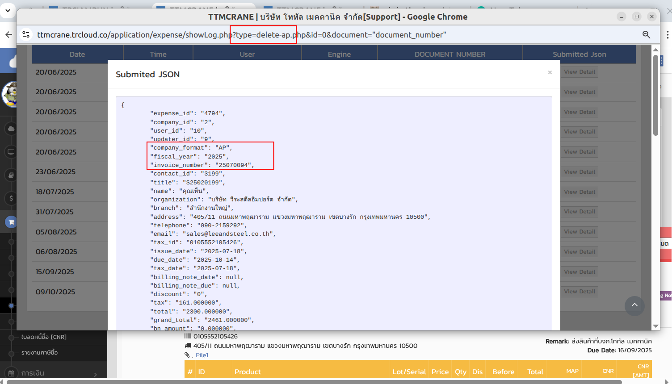Open the รายงานภาษีซื้อ menu item
672x384 pixels.
tap(39, 353)
